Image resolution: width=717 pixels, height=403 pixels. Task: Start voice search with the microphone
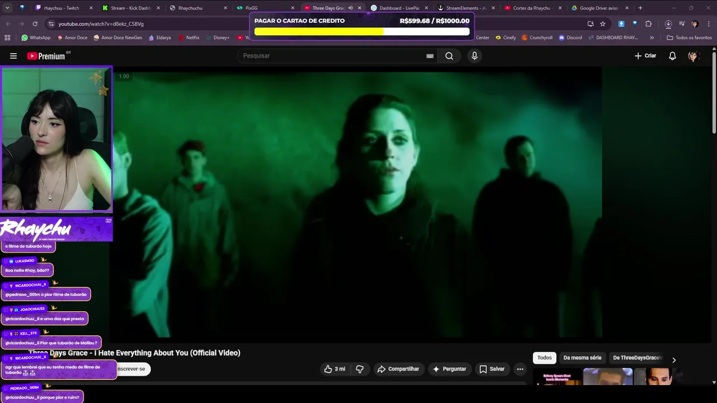tap(474, 56)
